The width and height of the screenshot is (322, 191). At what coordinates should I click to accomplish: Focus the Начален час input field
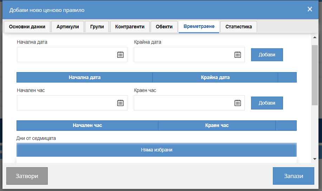(x=72, y=103)
